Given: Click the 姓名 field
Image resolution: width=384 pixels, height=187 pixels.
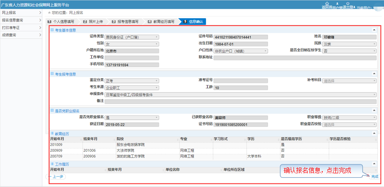Looking at the screenshot, I should [349, 37].
